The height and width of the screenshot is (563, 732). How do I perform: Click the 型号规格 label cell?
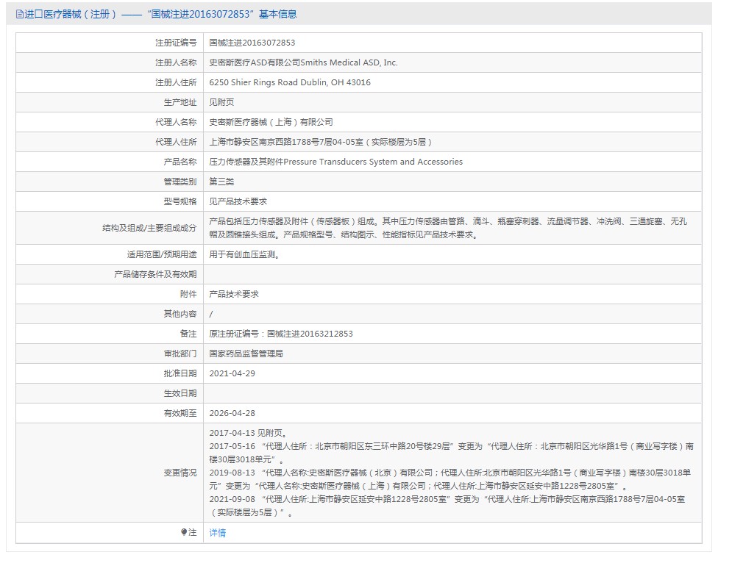click(x=110, y=201)
